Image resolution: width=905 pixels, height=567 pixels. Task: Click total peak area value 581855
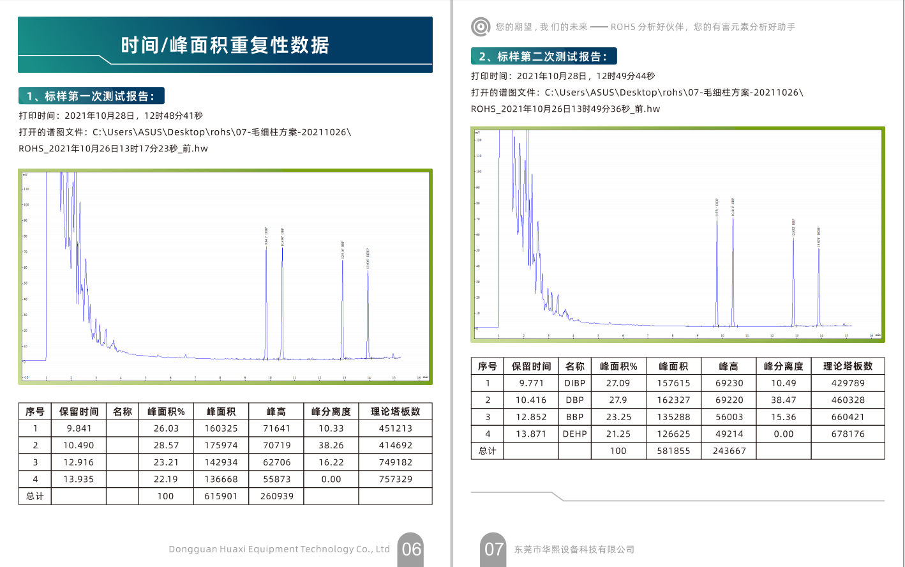coord(673,451)
